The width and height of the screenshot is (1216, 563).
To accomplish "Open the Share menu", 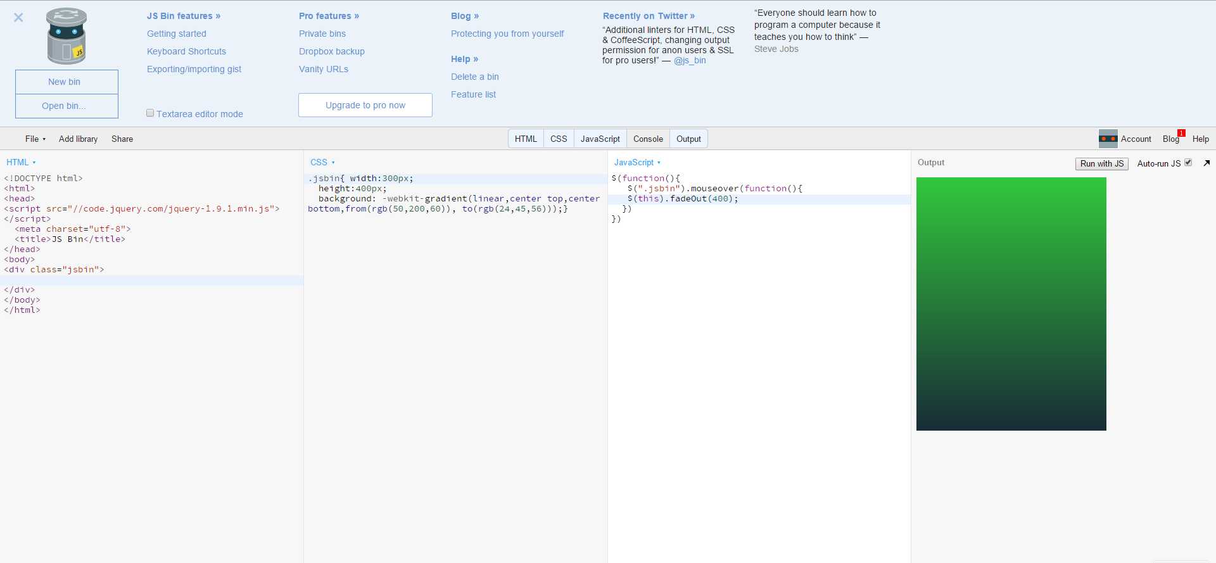I will (x=122, y=139).
